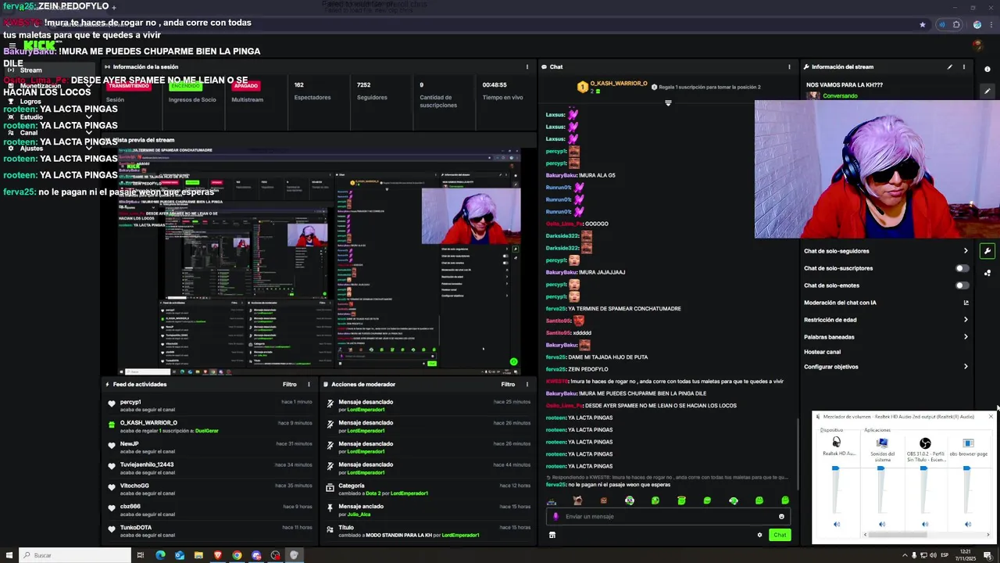Click the taskbar clock showing 12:21
This screenshot has height=563, width=1000.
tap(966, 555)
